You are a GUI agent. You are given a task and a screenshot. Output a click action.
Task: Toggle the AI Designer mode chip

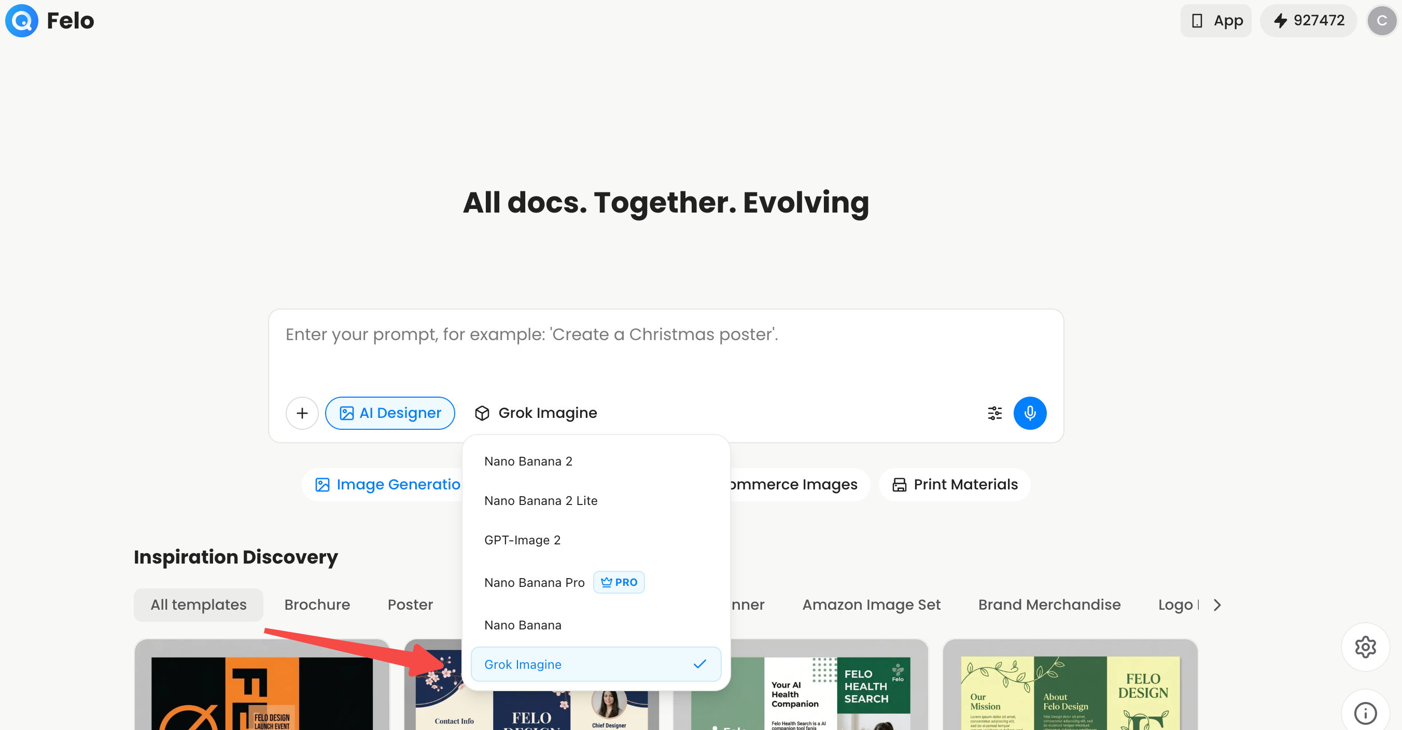390,413
